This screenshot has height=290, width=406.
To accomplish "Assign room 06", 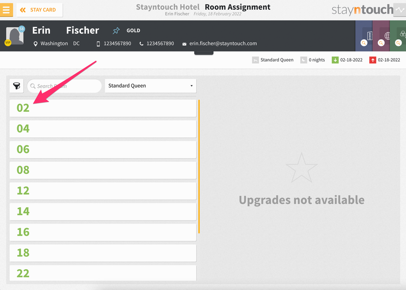I will [x=103, y=150].
